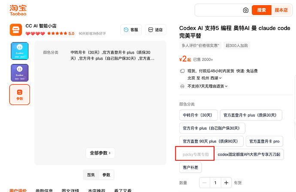This screenshot has height=192, width=296.
Task: Click the row of red shop hearts
Action: [x=35, y=33]
